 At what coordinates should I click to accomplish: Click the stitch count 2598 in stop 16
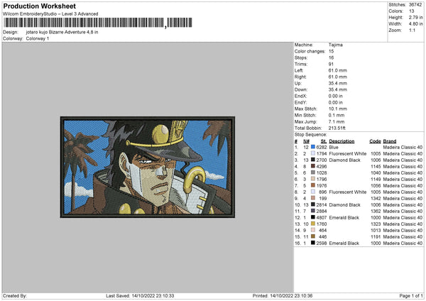click(x=322, y=243)
